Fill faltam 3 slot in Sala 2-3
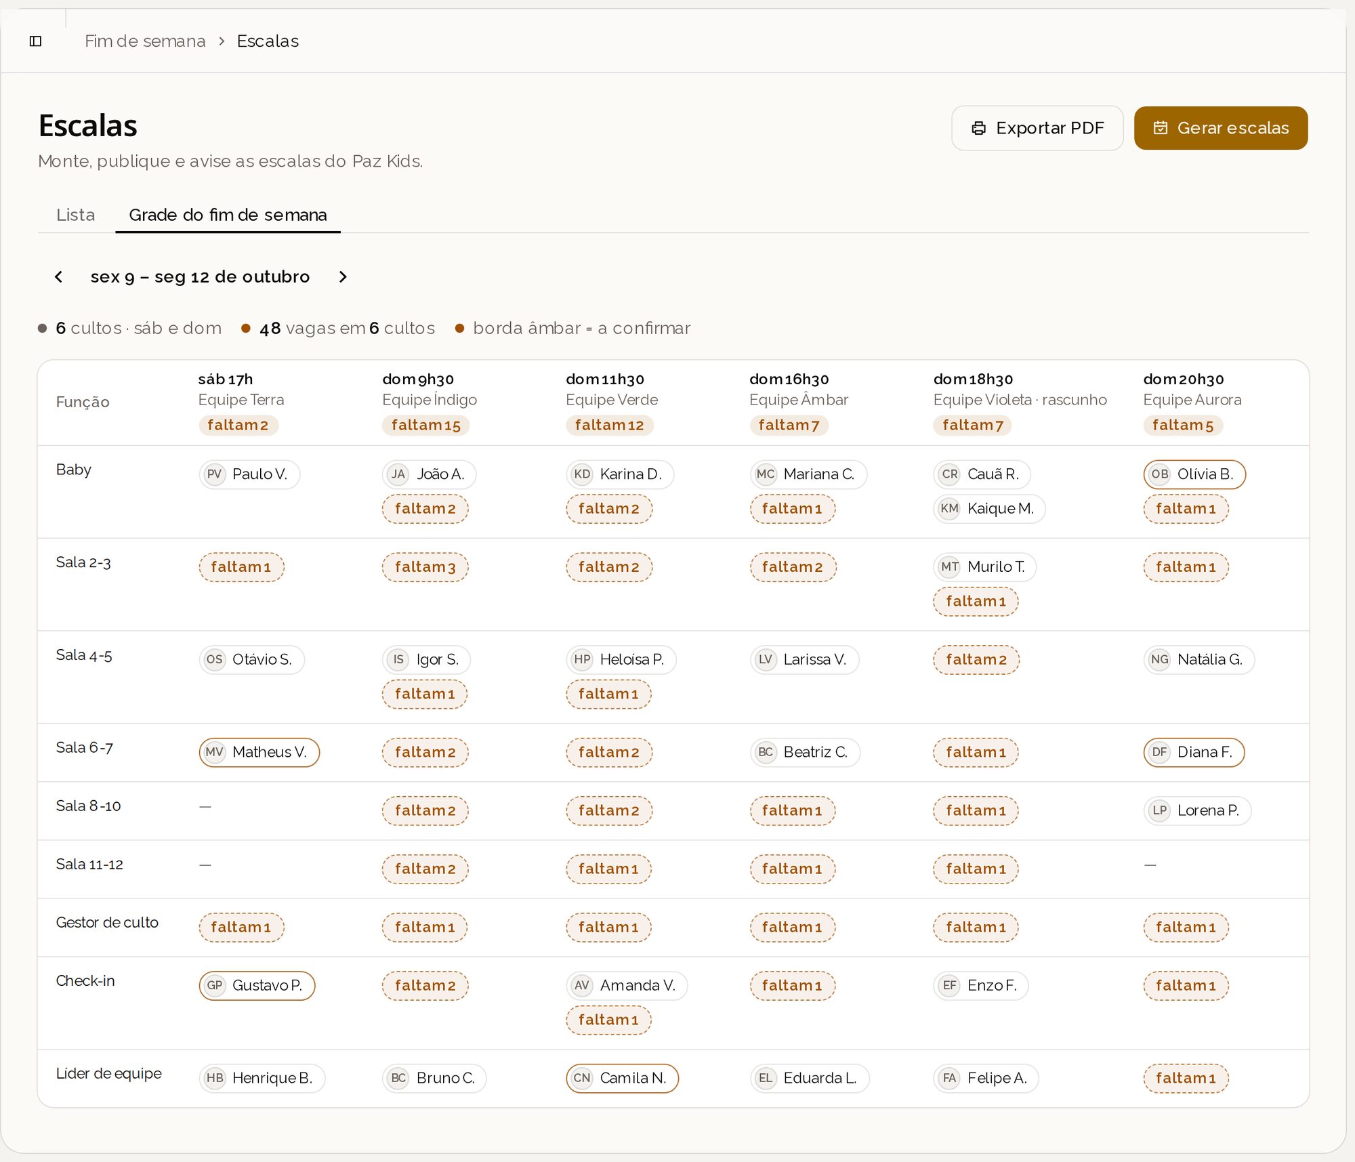 click(x=425, y=567)
